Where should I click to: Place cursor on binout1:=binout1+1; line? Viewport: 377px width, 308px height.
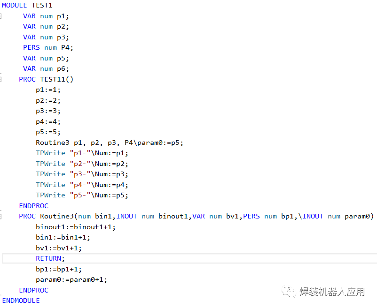[x=76, y=227]
